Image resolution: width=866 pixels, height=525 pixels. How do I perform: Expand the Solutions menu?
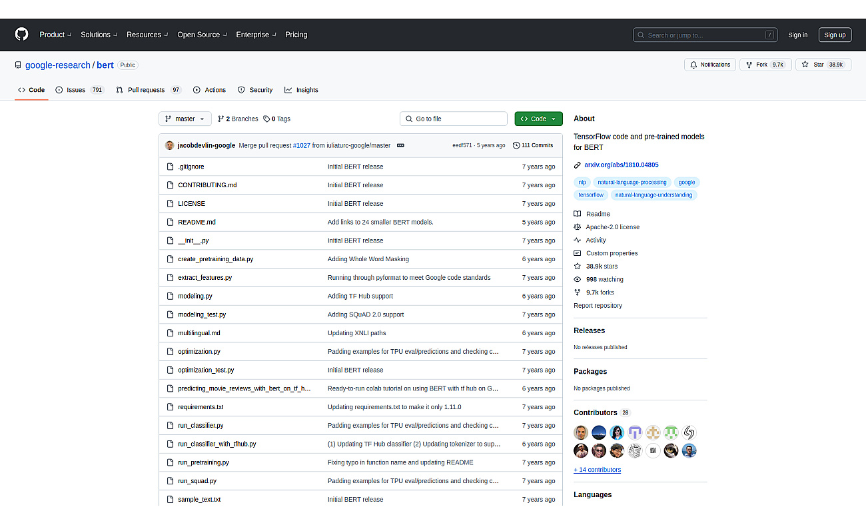pos(99,35)
